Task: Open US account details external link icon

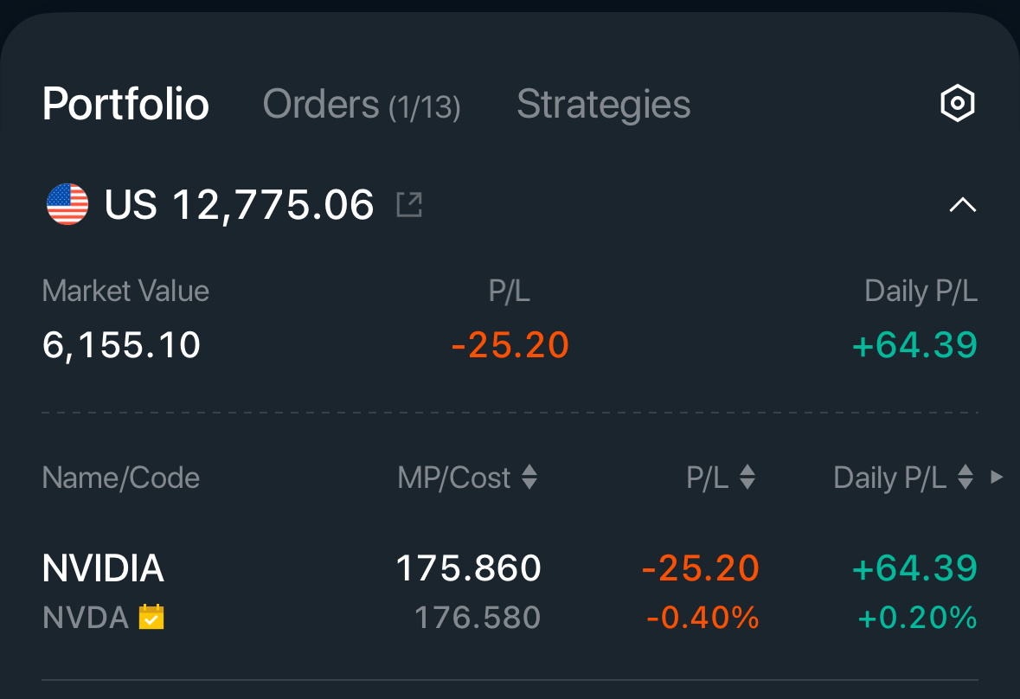Action: tap(410, 204)
